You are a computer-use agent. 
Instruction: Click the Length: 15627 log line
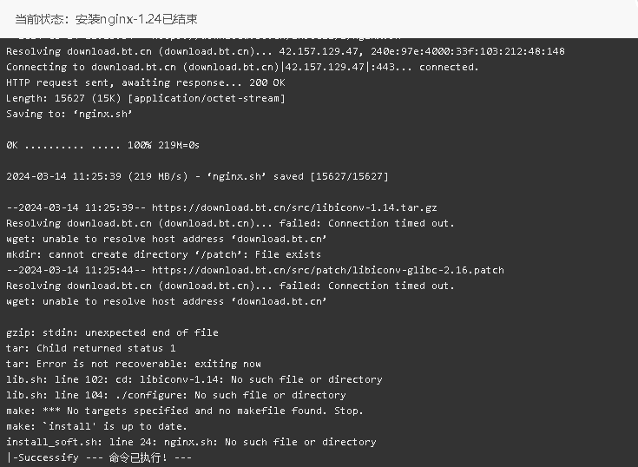click(146, 98)
